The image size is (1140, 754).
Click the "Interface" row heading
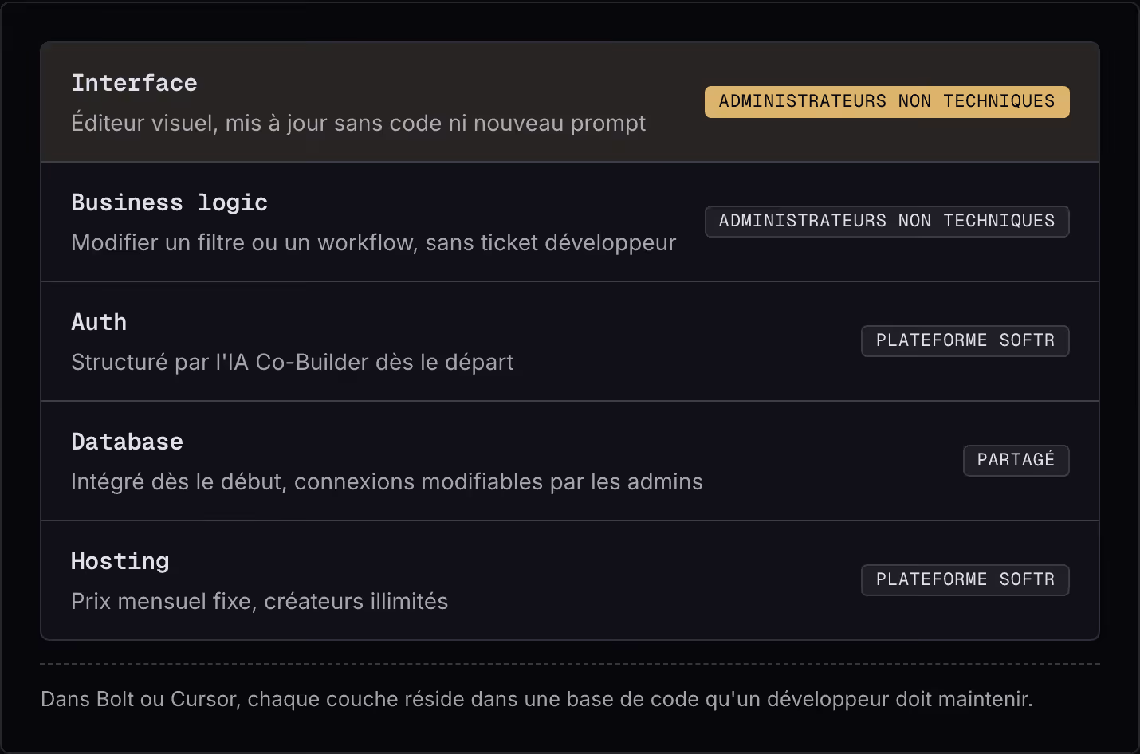coord(134,83)
